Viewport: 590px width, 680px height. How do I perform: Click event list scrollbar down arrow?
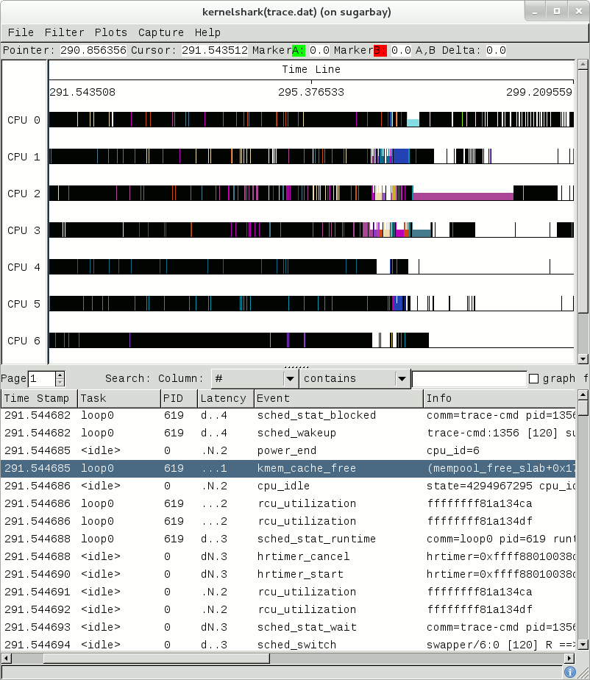point(583,644)
